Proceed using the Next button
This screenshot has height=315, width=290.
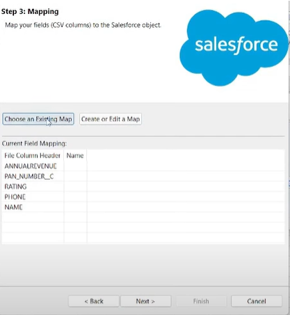pos(146,301)
